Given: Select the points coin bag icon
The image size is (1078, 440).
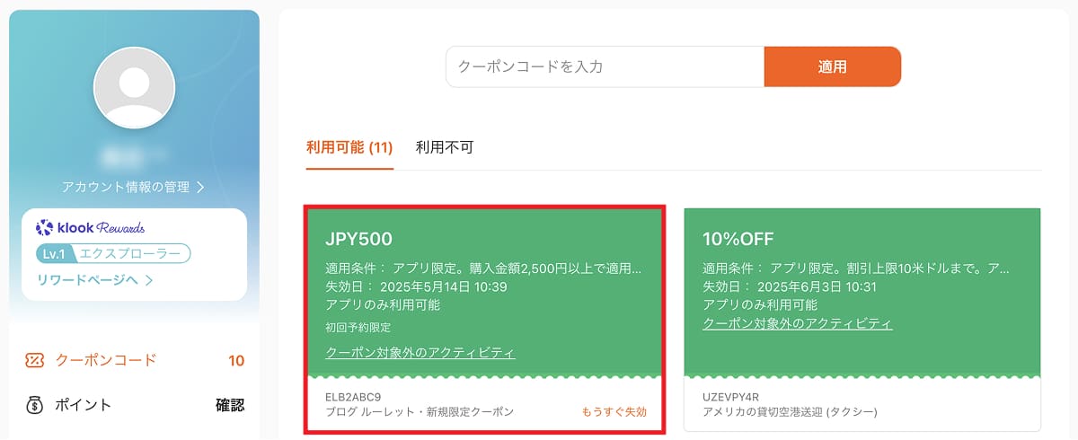Looking at the screenshot, I should point(34,405).
